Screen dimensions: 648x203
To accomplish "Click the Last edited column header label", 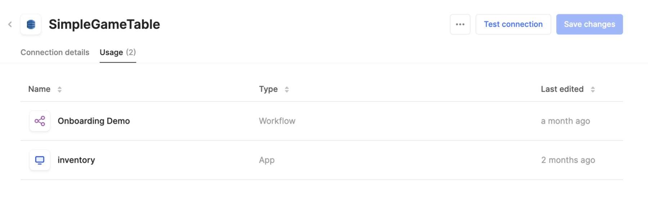I will click(562, 89).
